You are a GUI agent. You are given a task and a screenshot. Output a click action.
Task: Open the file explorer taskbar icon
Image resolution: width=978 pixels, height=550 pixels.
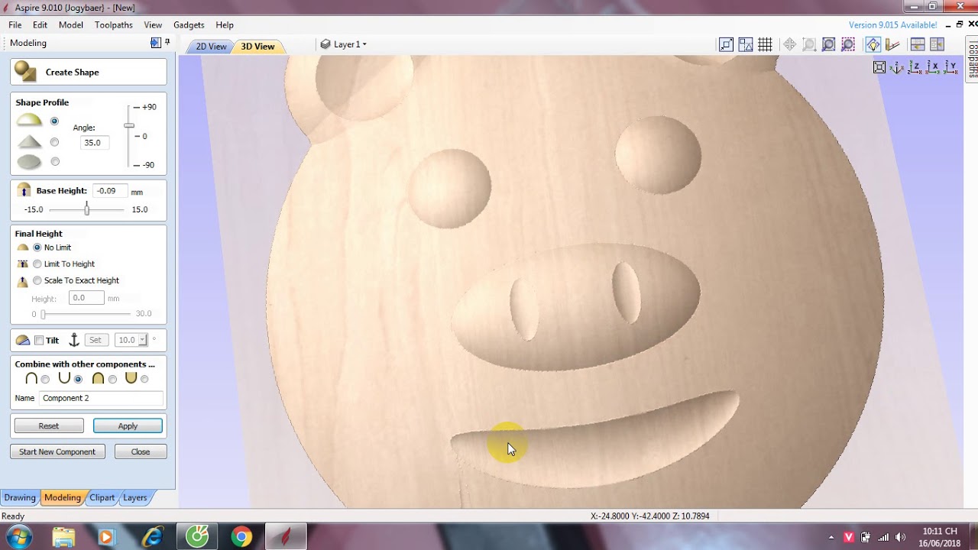(x=64, y=537)
